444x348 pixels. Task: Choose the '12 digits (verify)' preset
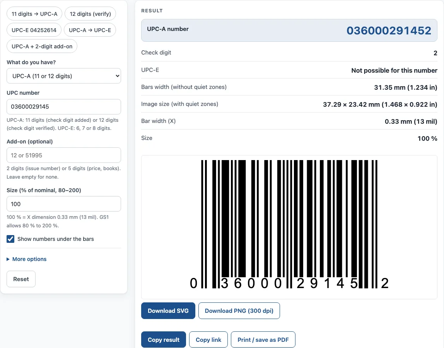tap(91, 14)
